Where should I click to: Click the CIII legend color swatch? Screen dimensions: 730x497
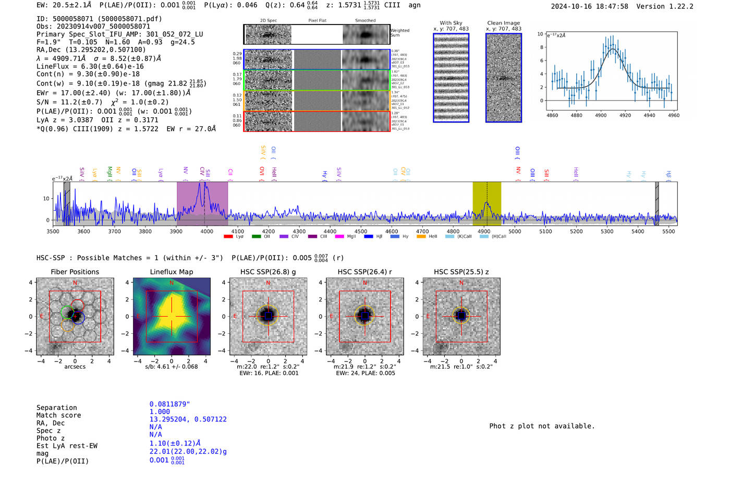click(x=312, y=236)
